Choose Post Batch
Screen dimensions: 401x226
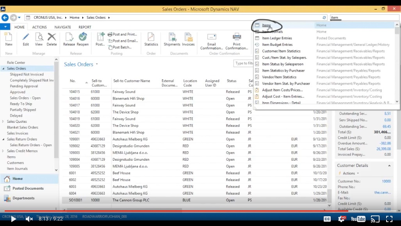(x=120, y=47)
